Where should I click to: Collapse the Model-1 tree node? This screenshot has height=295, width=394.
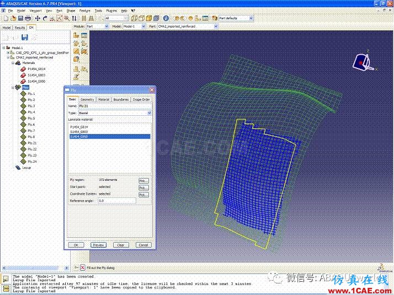[4, 48]
